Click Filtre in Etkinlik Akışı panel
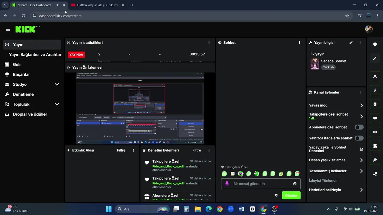This screenshot has height=215, width=383. [x=121, y=150]
